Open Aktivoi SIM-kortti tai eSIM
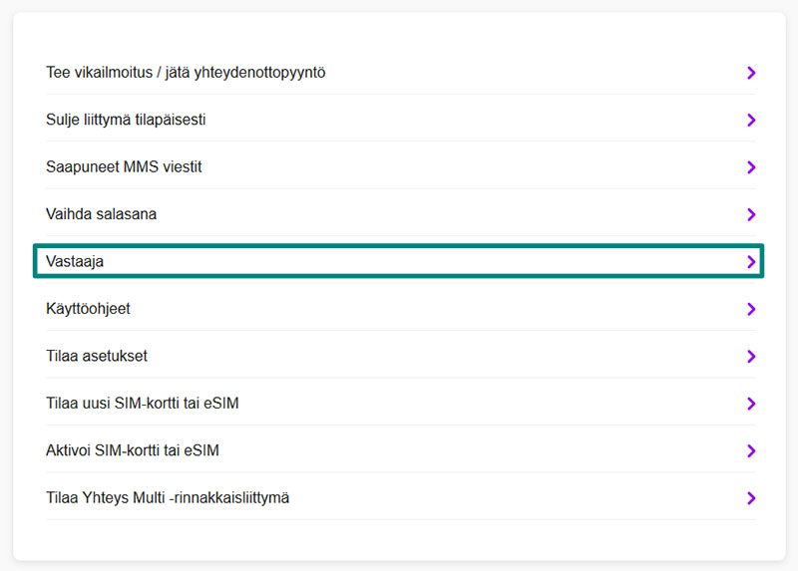The height and width of the screenshot is (571, 798). click(x=133, y=451)
